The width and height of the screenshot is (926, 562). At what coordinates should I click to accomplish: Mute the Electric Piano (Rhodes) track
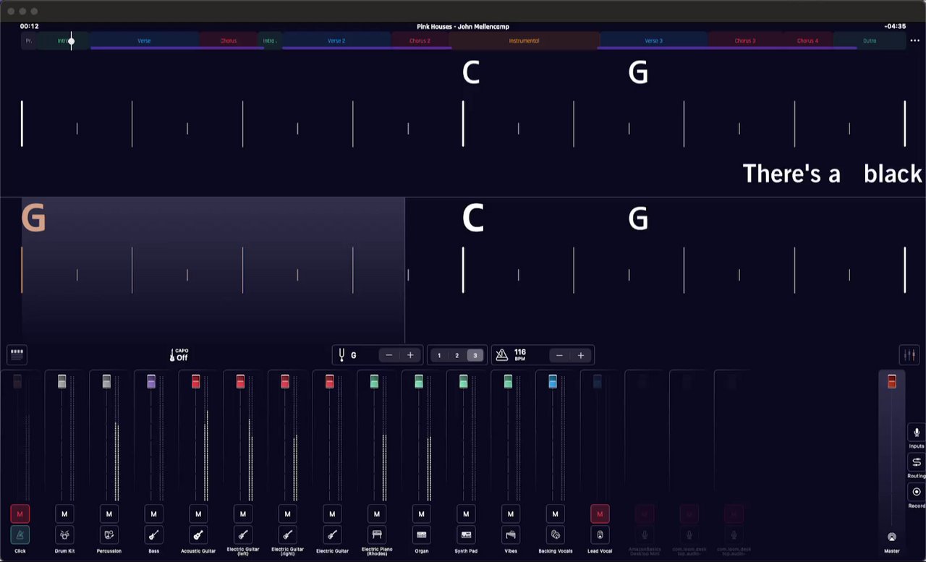pyautogui.click(x=377, y=514)
